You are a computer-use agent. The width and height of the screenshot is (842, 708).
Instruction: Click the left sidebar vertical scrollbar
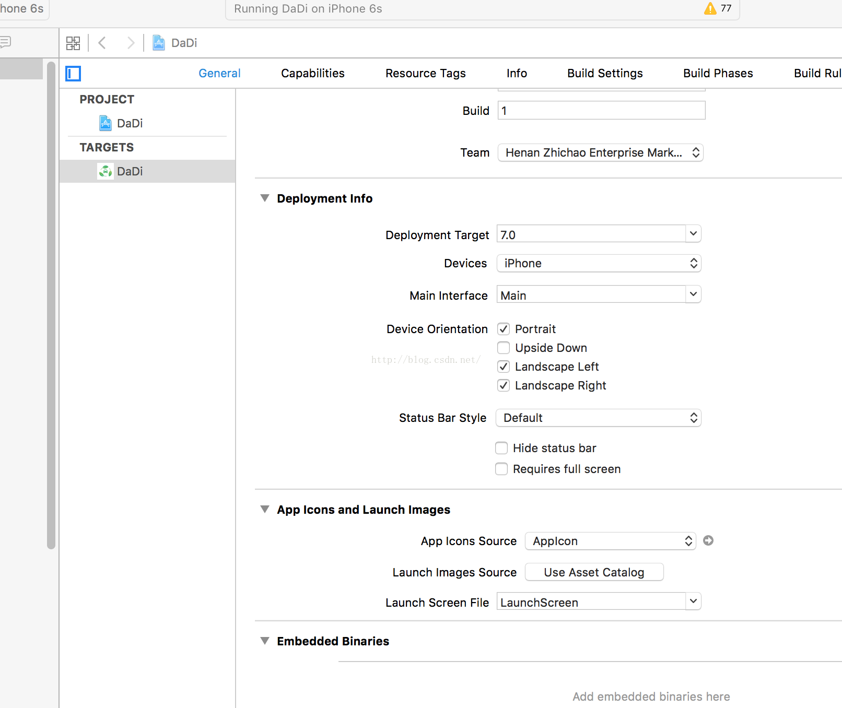pos(51,305)
